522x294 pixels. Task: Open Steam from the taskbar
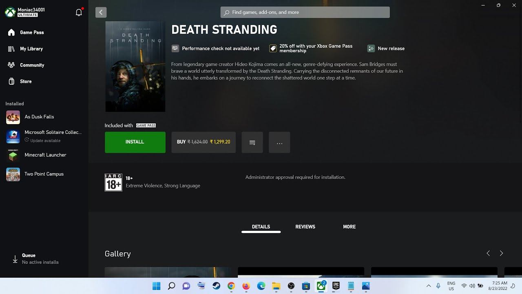click(217, 286)
